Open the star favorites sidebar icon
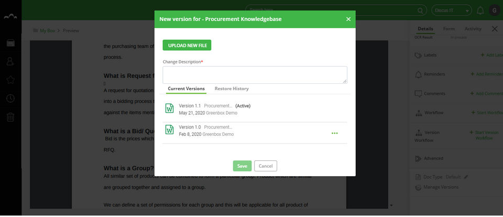 [x=10, y=80]
